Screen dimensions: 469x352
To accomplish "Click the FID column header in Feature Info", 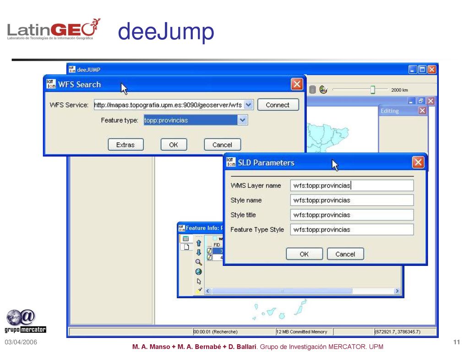I will click(x=217, y=245).
